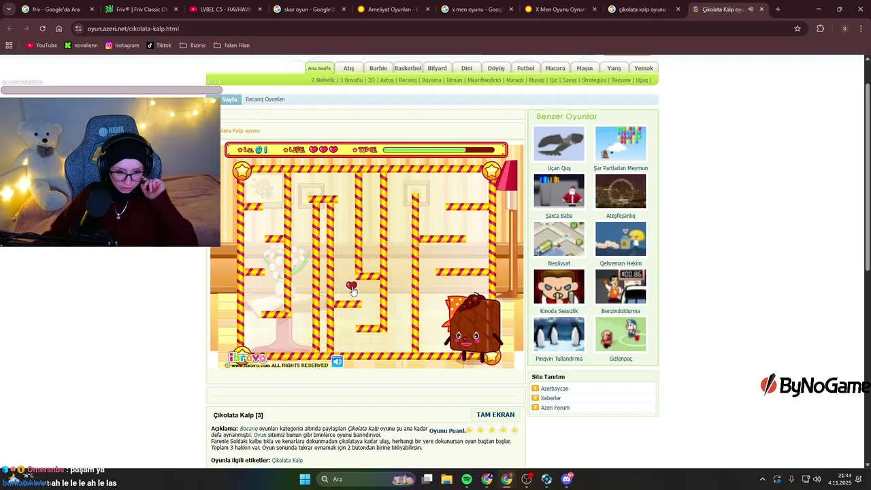Screen dimensions: 871x490
Task: Open Windows Start menu
Action: pos(305,479)
